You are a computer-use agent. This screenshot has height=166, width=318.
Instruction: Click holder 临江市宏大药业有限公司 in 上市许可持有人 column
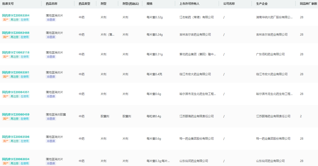pos(195,74)
